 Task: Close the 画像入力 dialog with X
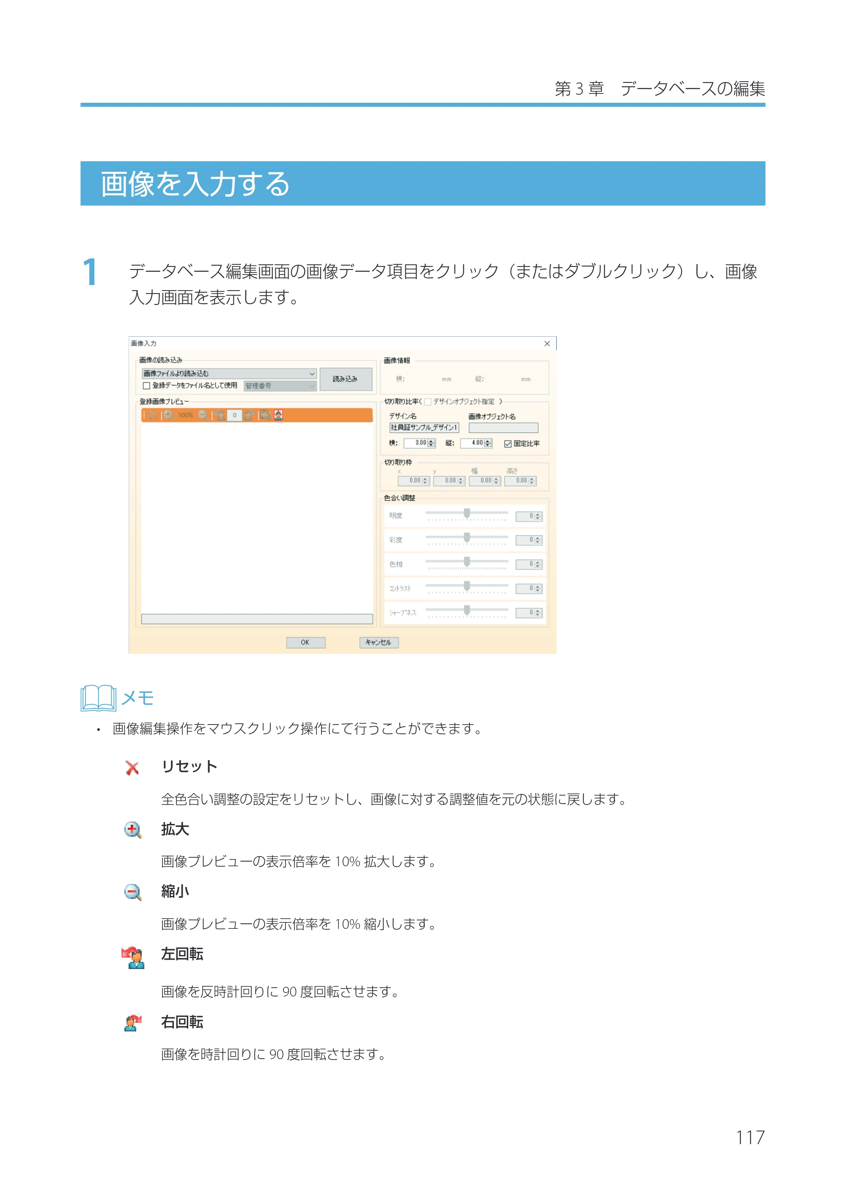click(x=547, y=343)
